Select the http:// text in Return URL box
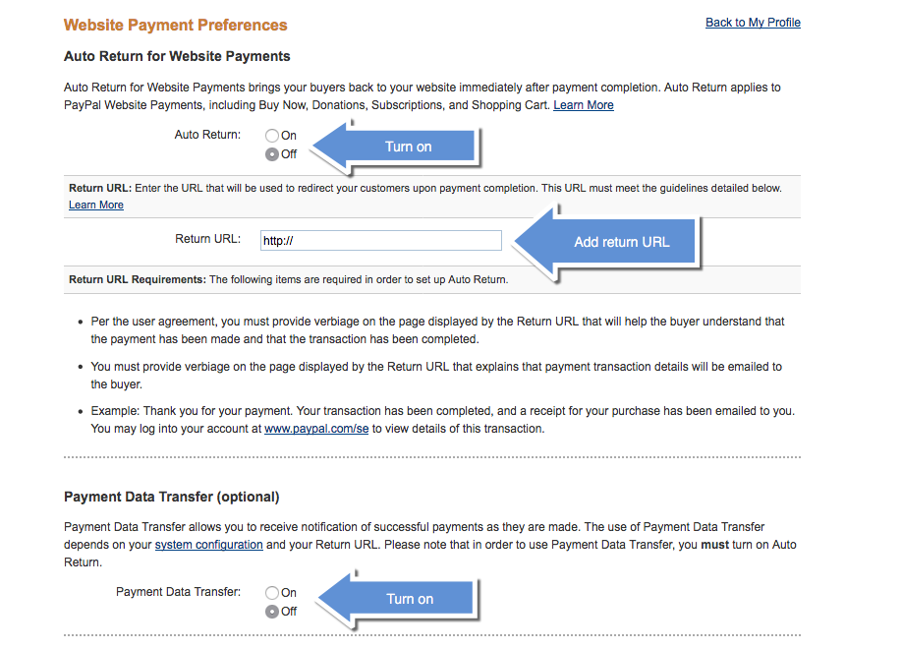This screenshot has height=649, width=902. (278, 240)
